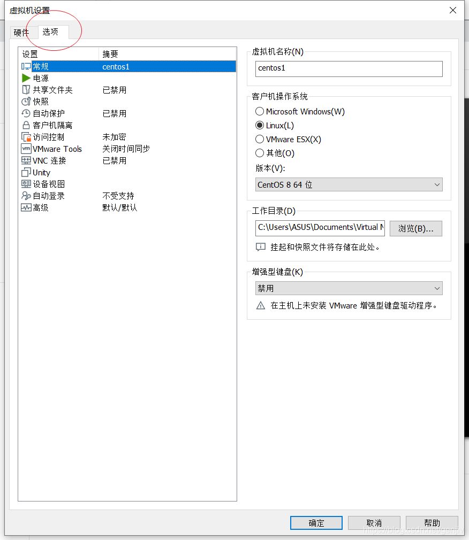Click the 摘要 column header
This screenshot has height=540, width=469.
(x=168, y=54)
